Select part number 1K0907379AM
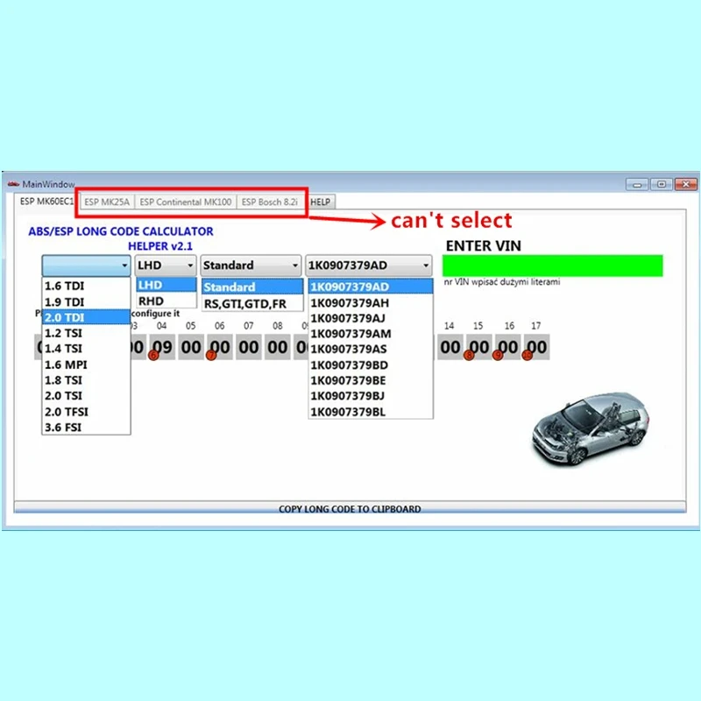The height and width of the screenshot is (701, 701). (349, 334)
